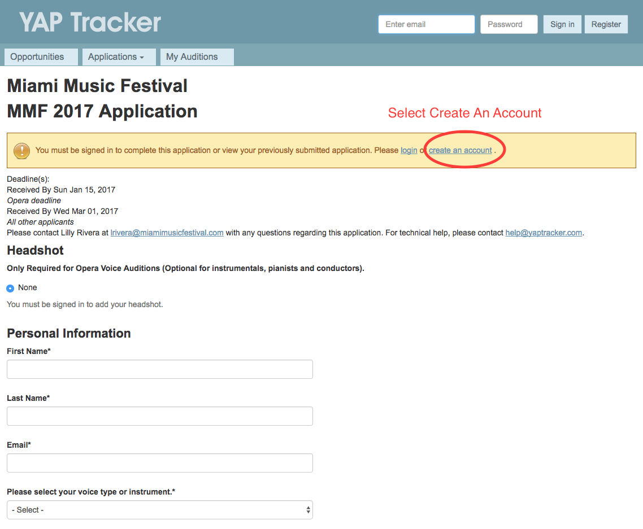Viewport: 643px width, 529px height.
Task: Open the help@yaptracker.com link
Action: tap(544, 233)
